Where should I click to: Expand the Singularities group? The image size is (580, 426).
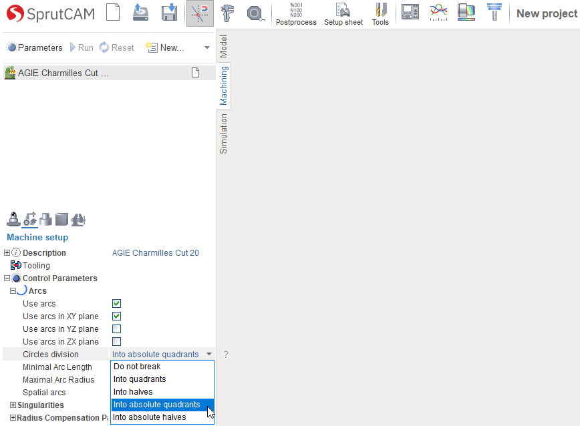coord(13,405)
